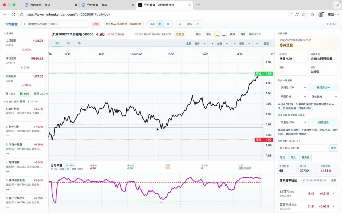Click the 扫描买点一 scan button

tap(323, 88)
